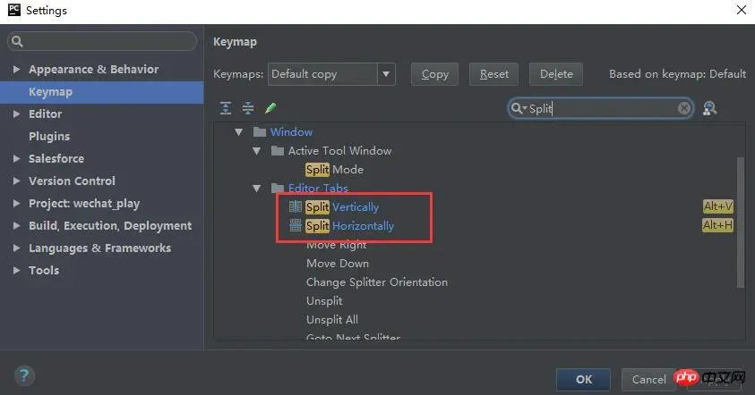Click the Alt+H shortcut label
Screen dimensions: 755x395
pos(718,225)
